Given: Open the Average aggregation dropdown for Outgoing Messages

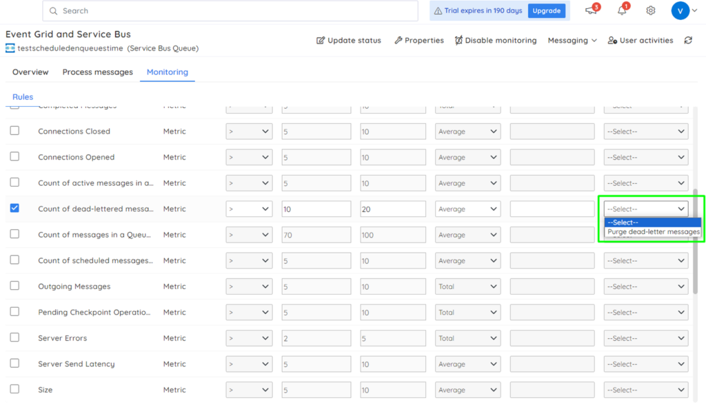Looking at the screenshot, I should 467,286.
